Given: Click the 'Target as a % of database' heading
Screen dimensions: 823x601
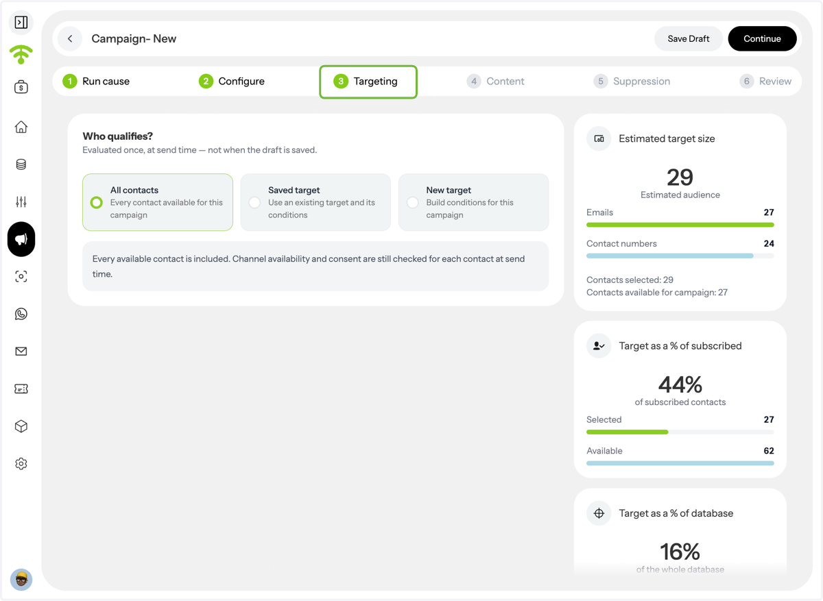Looking at the screenshot, I should (x=676, y=513).
